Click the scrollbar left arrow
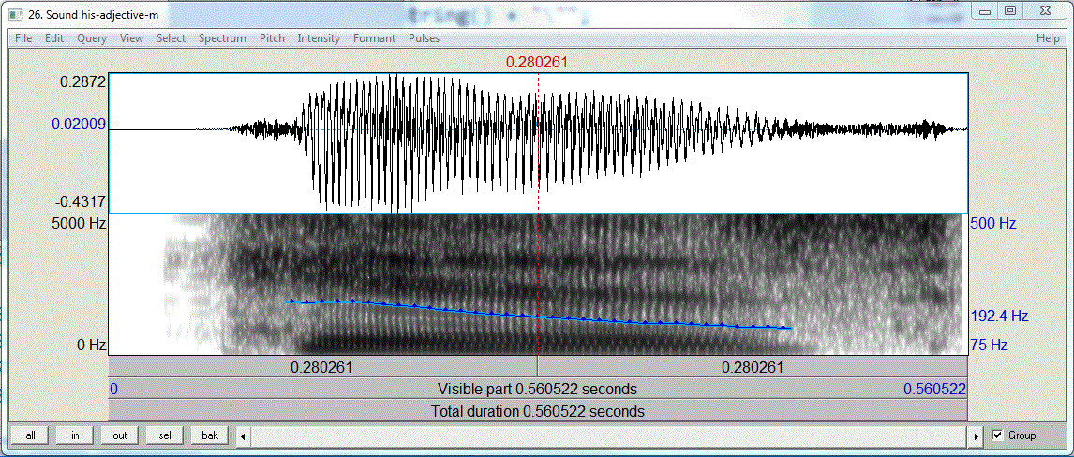 [x=243, y=435]
